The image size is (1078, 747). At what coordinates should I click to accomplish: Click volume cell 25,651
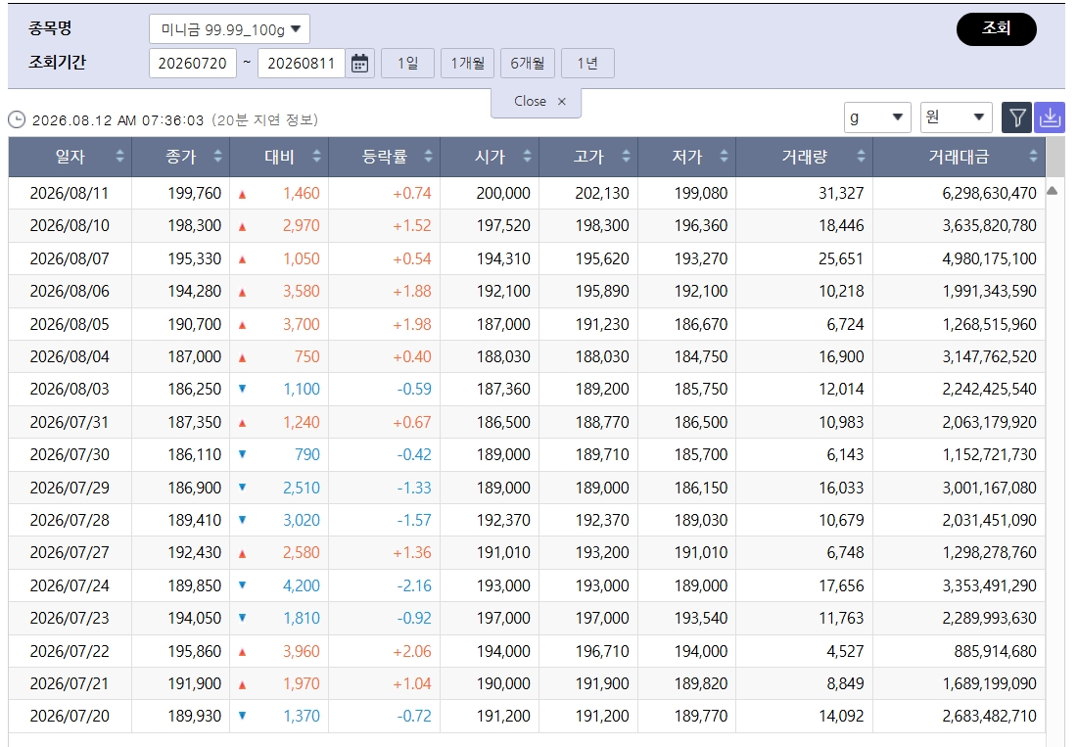click(841, 259)
